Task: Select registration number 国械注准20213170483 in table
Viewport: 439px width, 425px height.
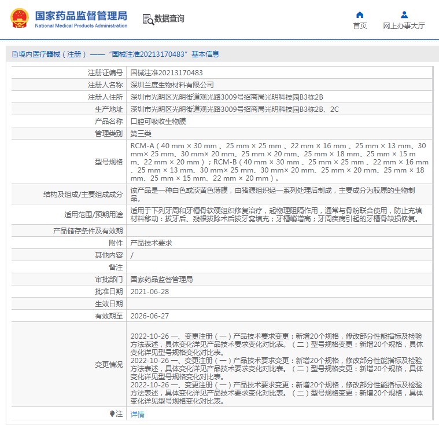Action: click(x=167, y=73)
